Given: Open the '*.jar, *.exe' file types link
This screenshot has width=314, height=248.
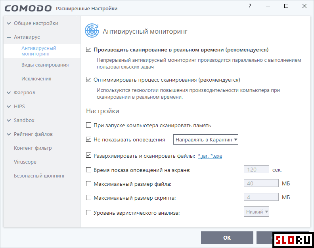Looking at the screenshot, I should point(210,156).
